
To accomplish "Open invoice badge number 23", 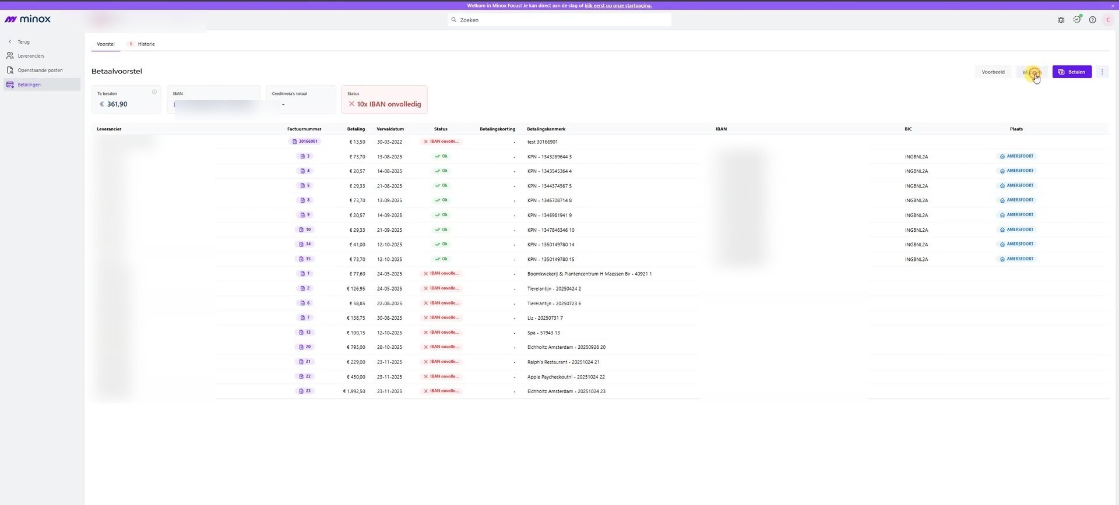I will 305,391.
